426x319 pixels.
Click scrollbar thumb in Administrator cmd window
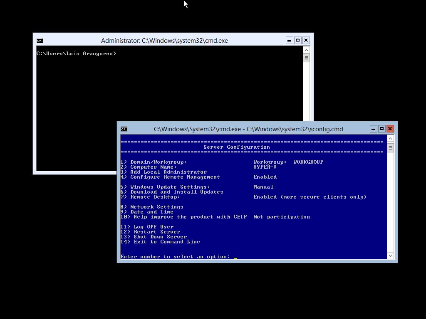click(306, 58)
